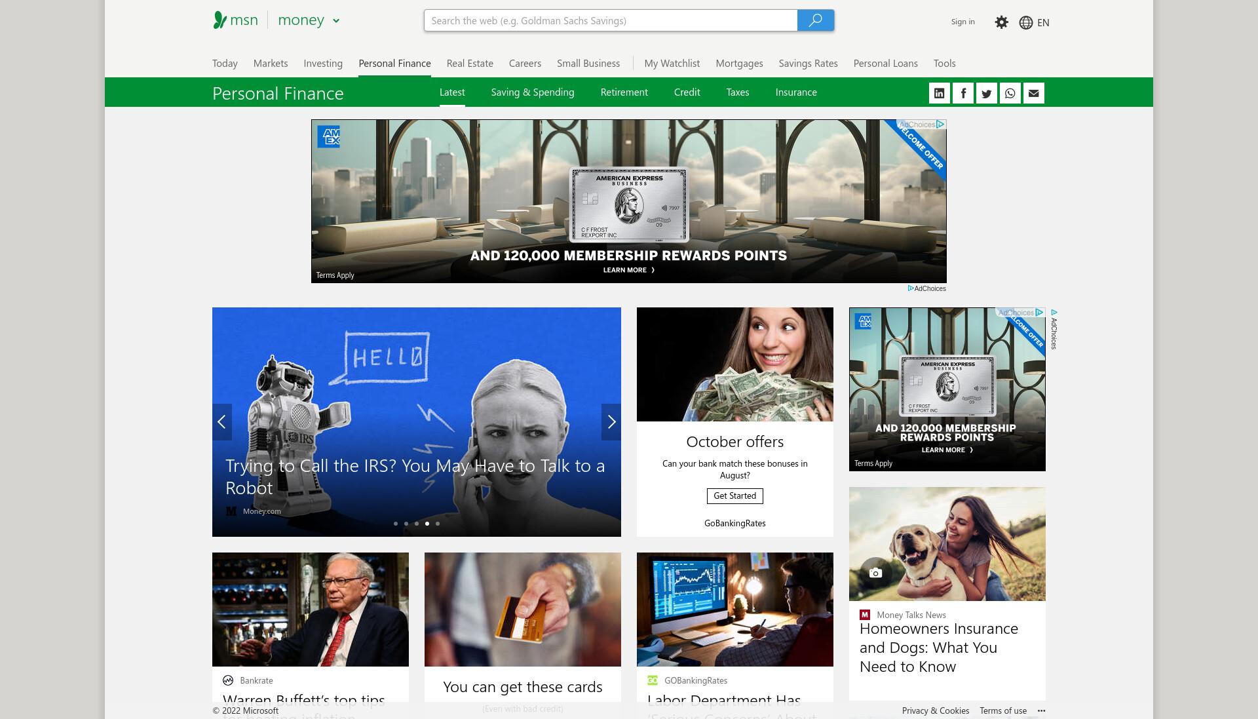Open the Real Estate nav item

coord(470,64)
